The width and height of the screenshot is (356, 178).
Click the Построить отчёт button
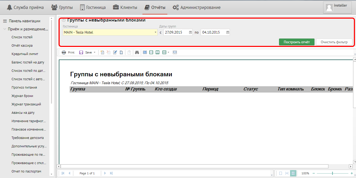pos(297,42)
